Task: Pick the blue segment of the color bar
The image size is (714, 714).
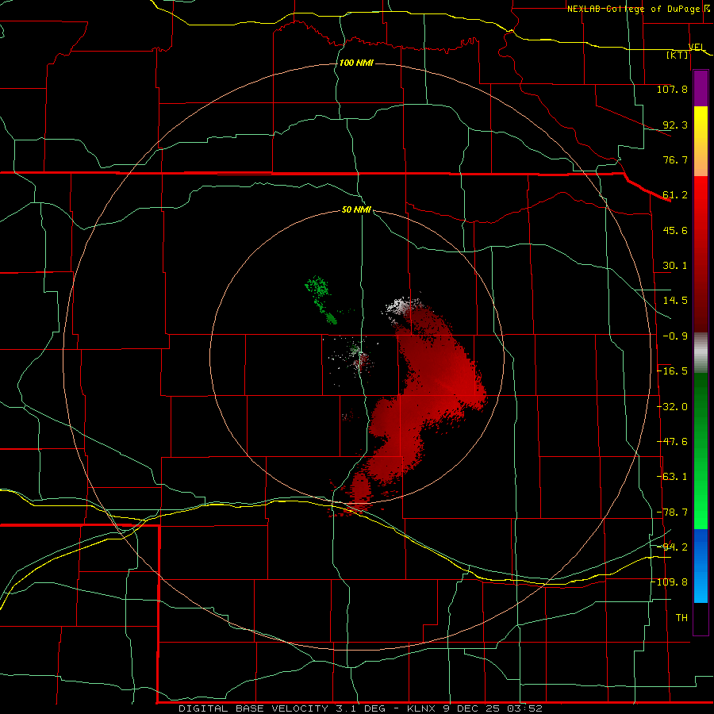Action: point(701,566)
